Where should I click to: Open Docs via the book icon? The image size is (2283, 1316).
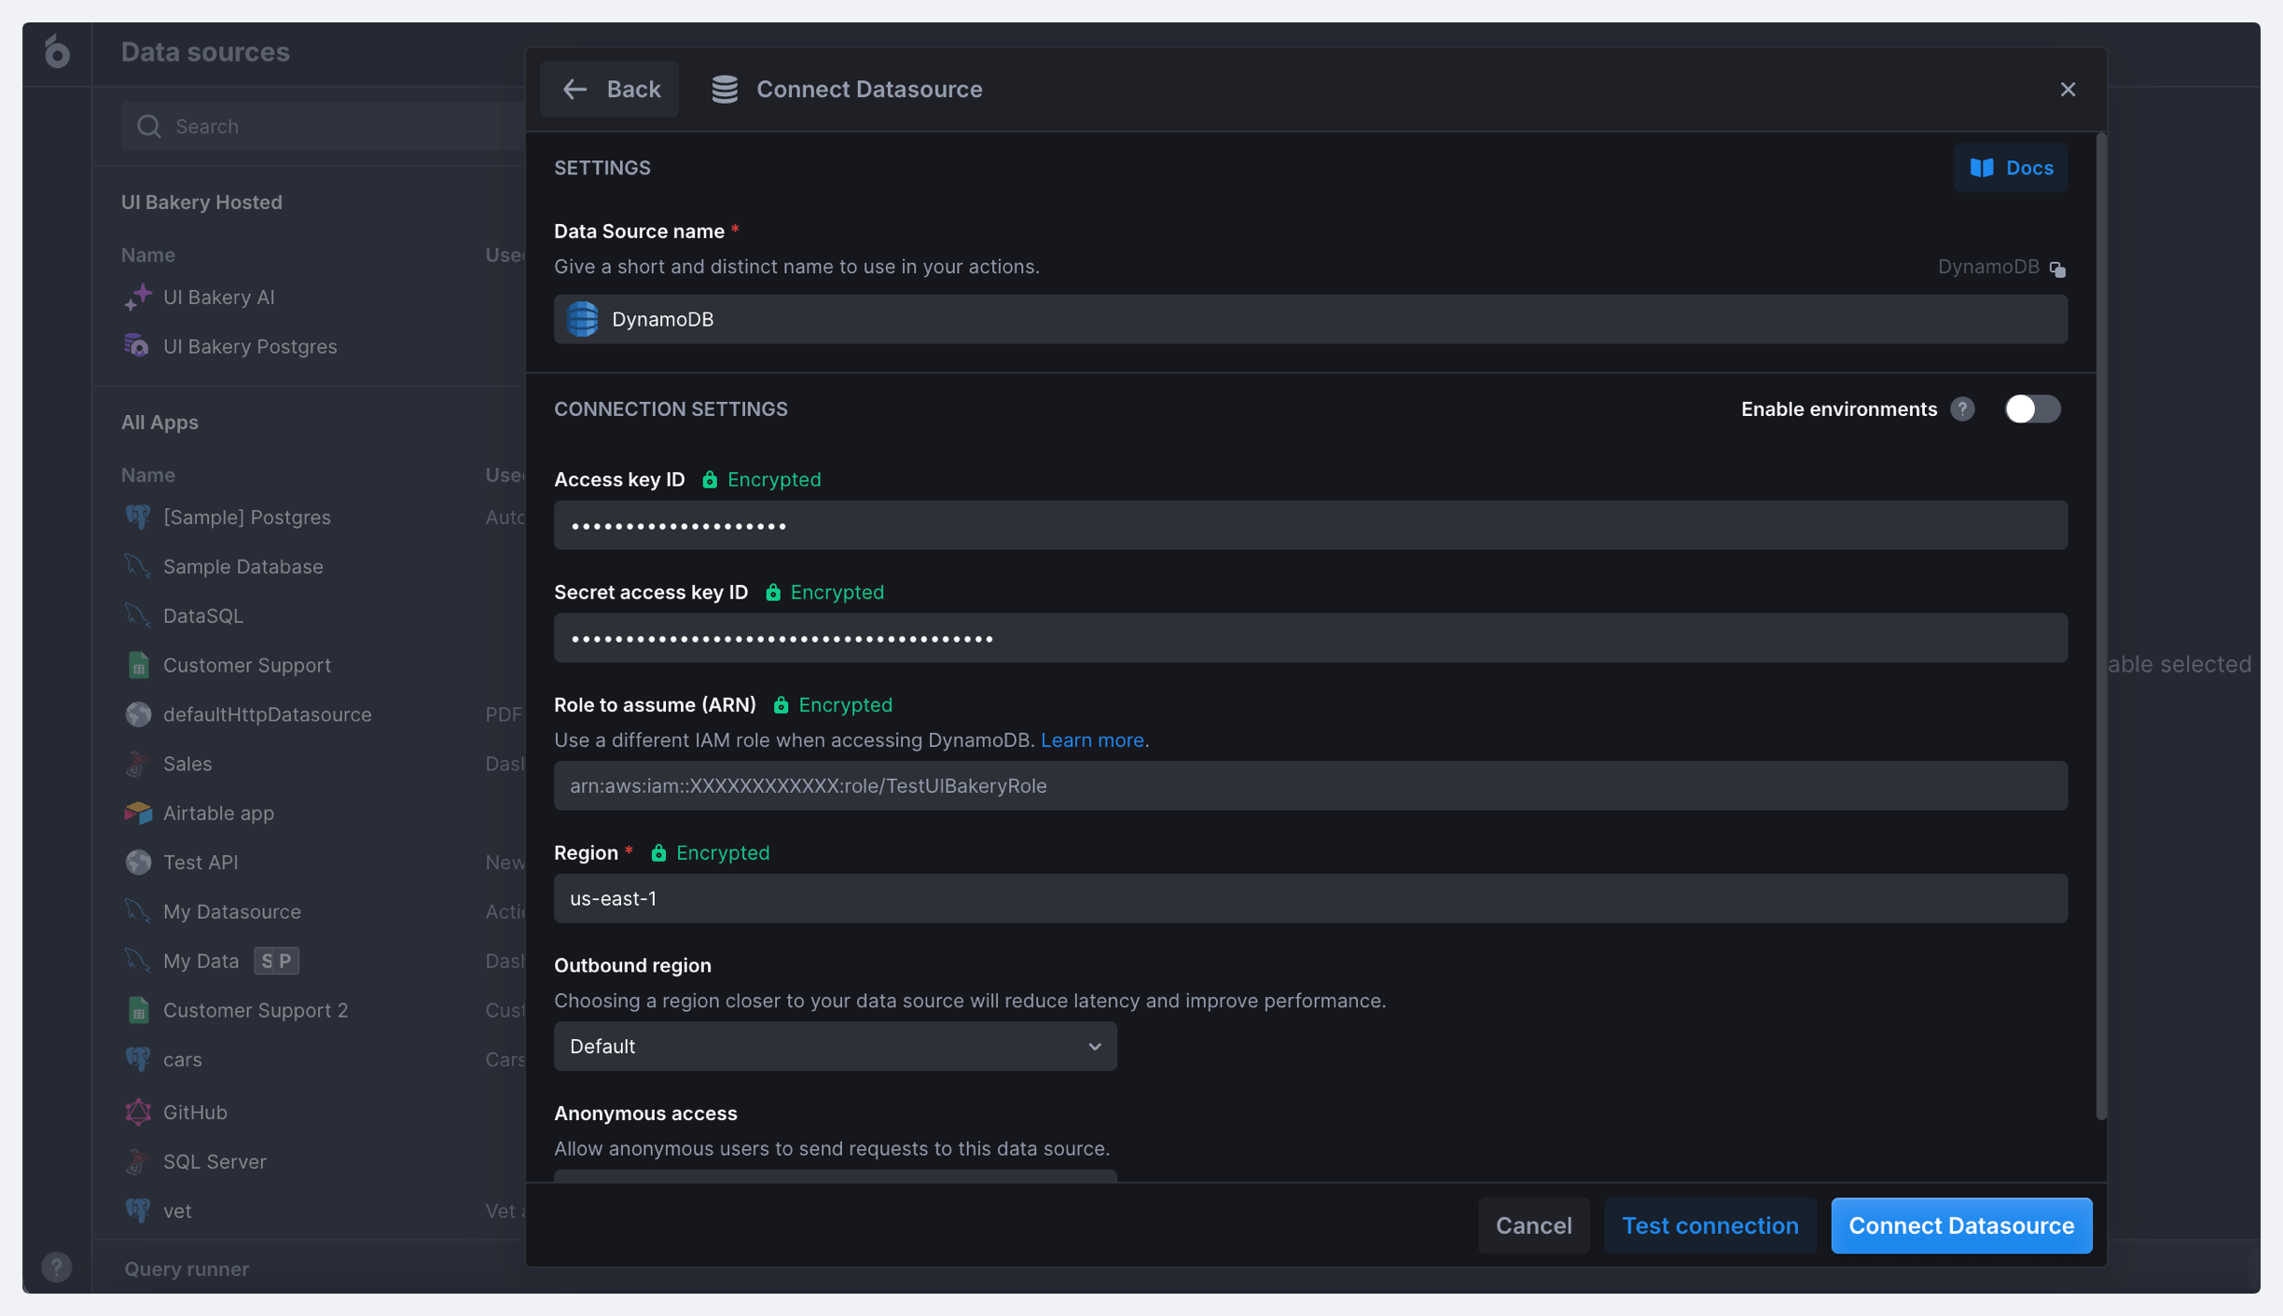(1982, 168)
